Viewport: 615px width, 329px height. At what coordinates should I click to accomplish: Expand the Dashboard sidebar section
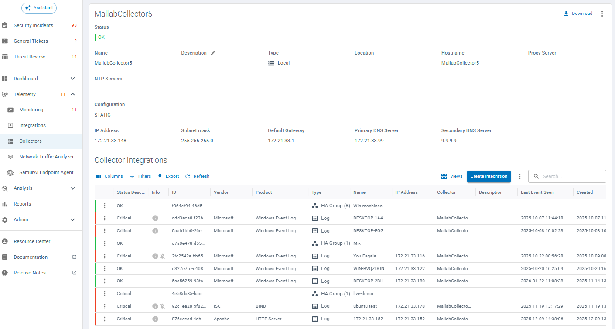click(x=73, y=79)
